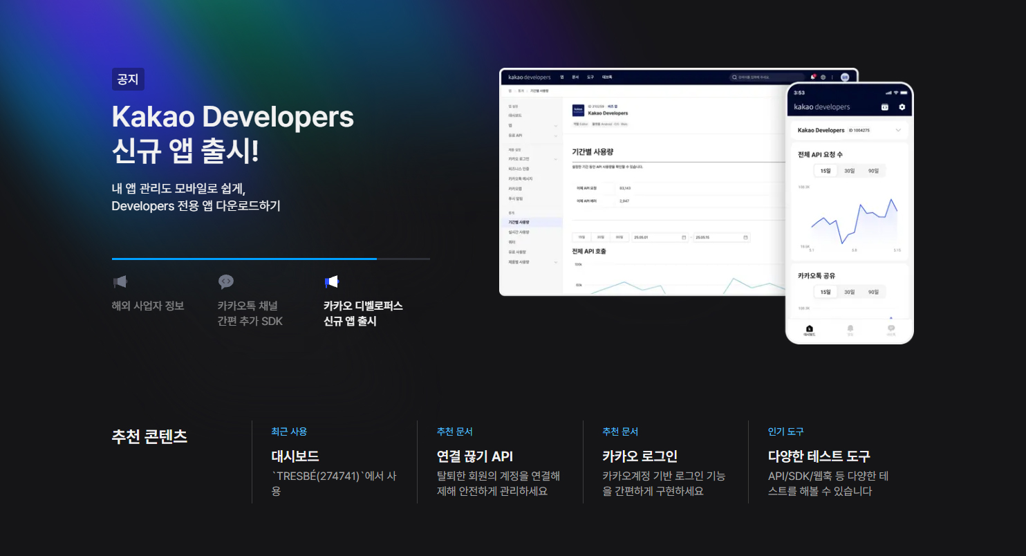
Task: Click code window icon in phone mockup header
Action: click(884, 107)
